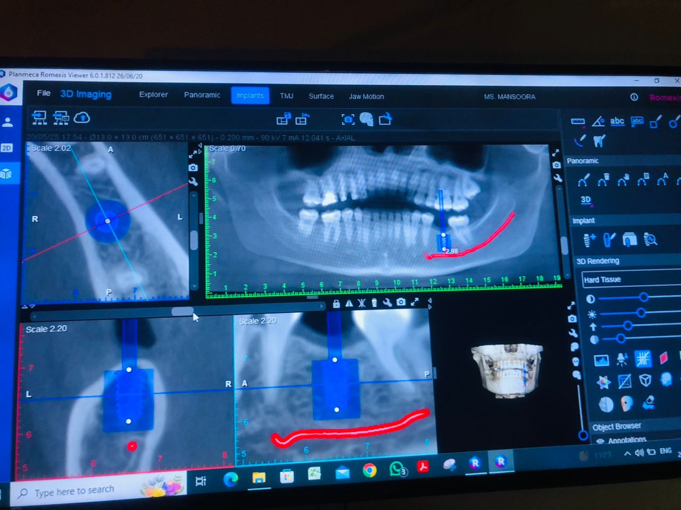Click the panoramic curve delete icon
Viewport: 681px width, 510px height.
pyautogui.click(x=603, y=180)
